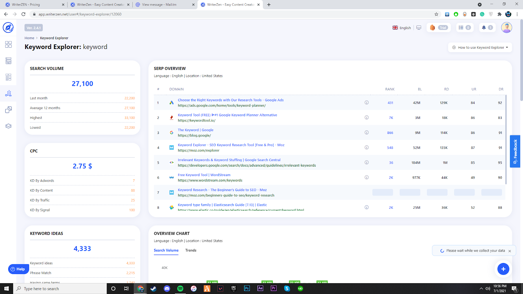Click info icon for Keyword Explorer Moz result
Image resolution: width=523 pixels, height=294 pixels.
click(367, 148)
